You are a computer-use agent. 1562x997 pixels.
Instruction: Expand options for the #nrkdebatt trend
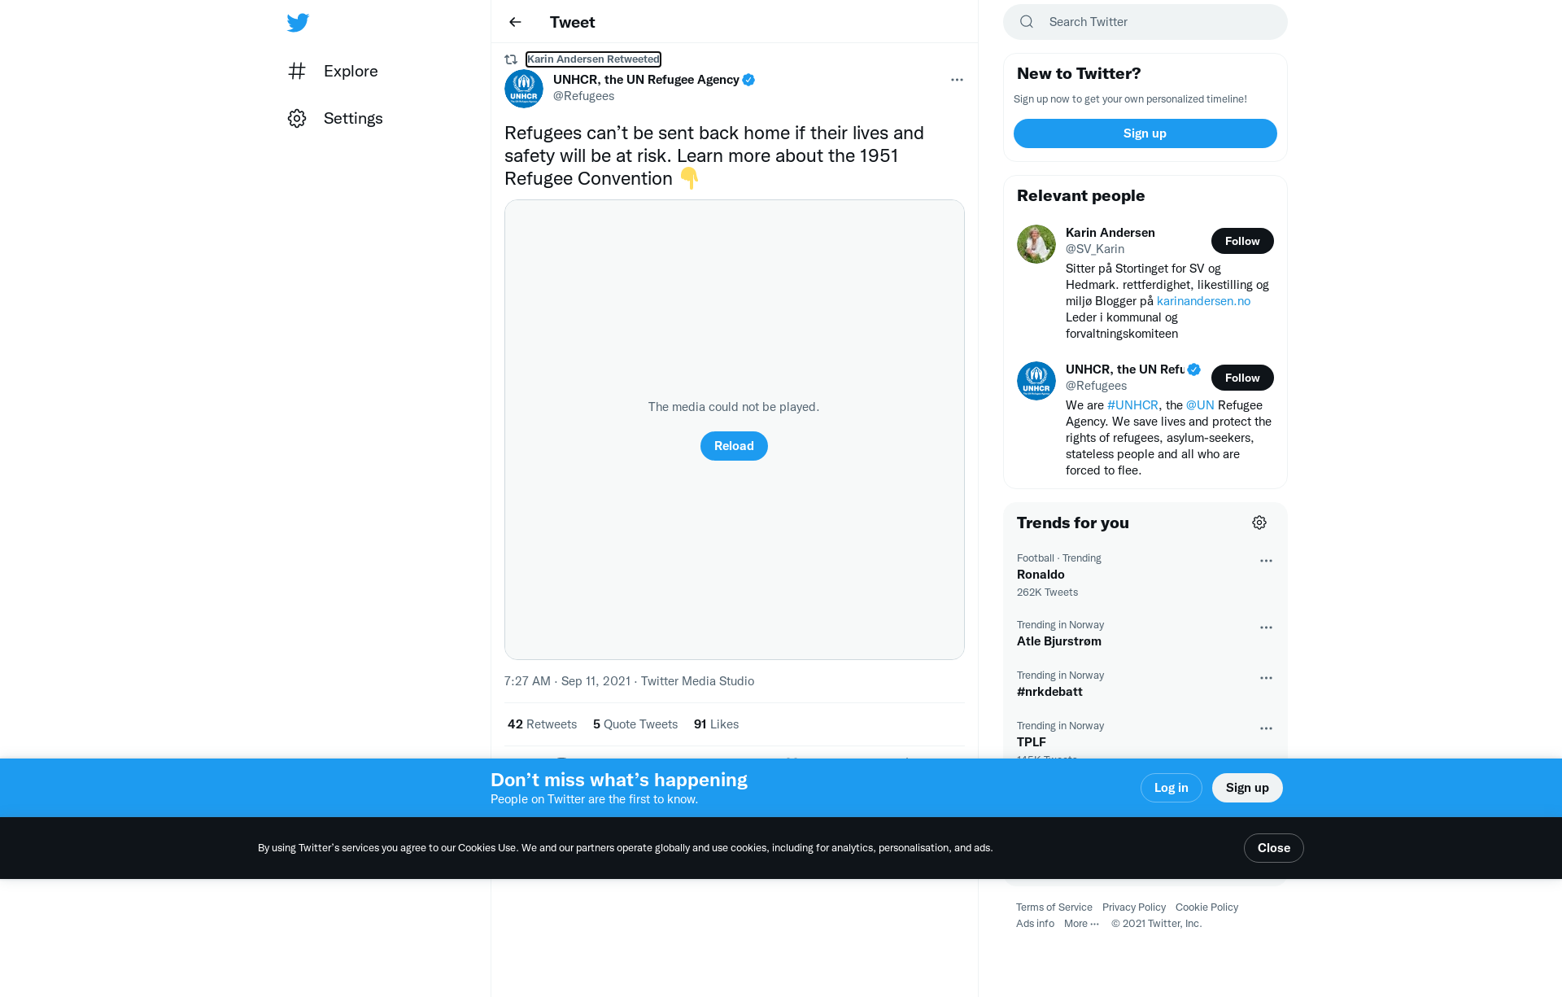pyautogui.click(x=1266, y=678)
